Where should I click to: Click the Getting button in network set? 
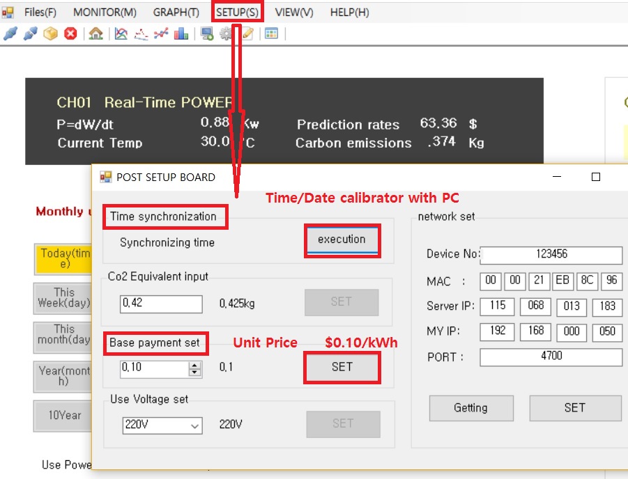pos(471,408)
